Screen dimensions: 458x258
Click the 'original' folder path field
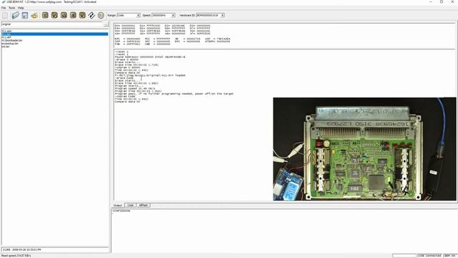[x=52, y=24]
